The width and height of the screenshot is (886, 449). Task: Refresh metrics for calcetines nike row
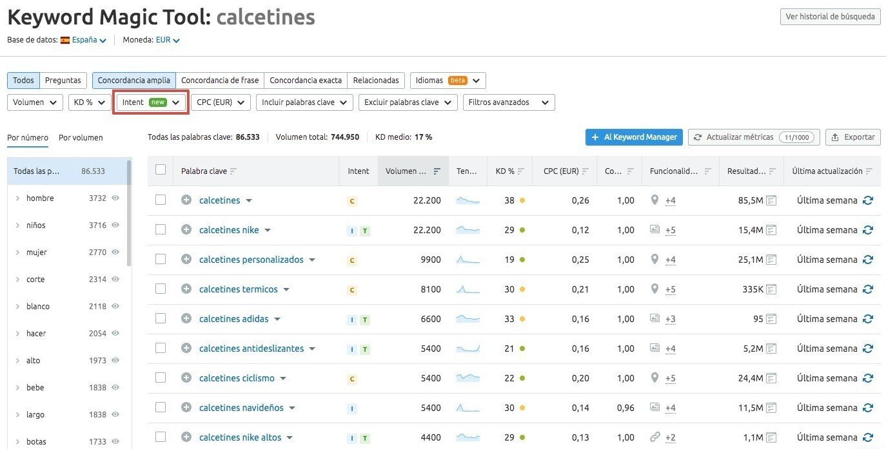pyautogui.click(x=867, y=230)
